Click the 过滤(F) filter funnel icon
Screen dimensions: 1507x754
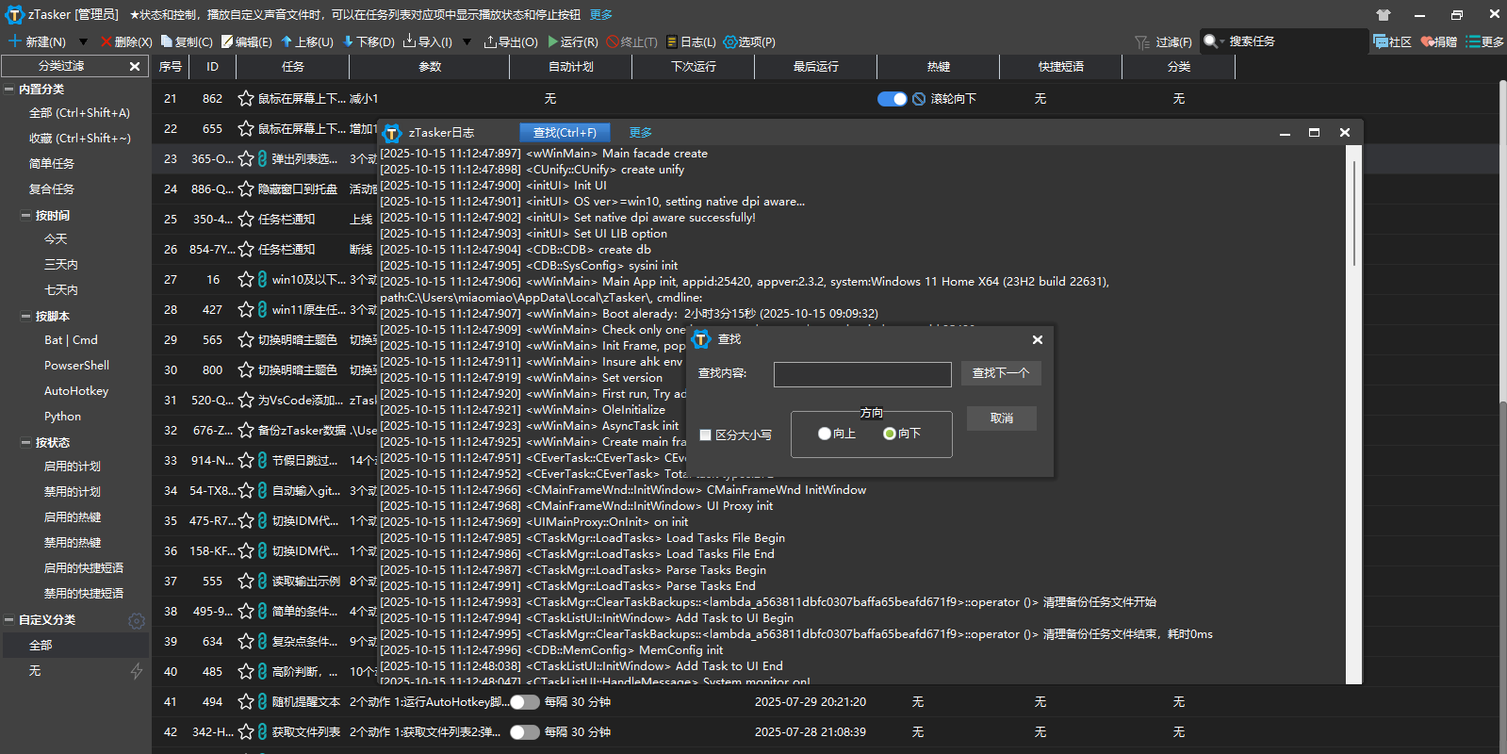(x=1142, y=42)
